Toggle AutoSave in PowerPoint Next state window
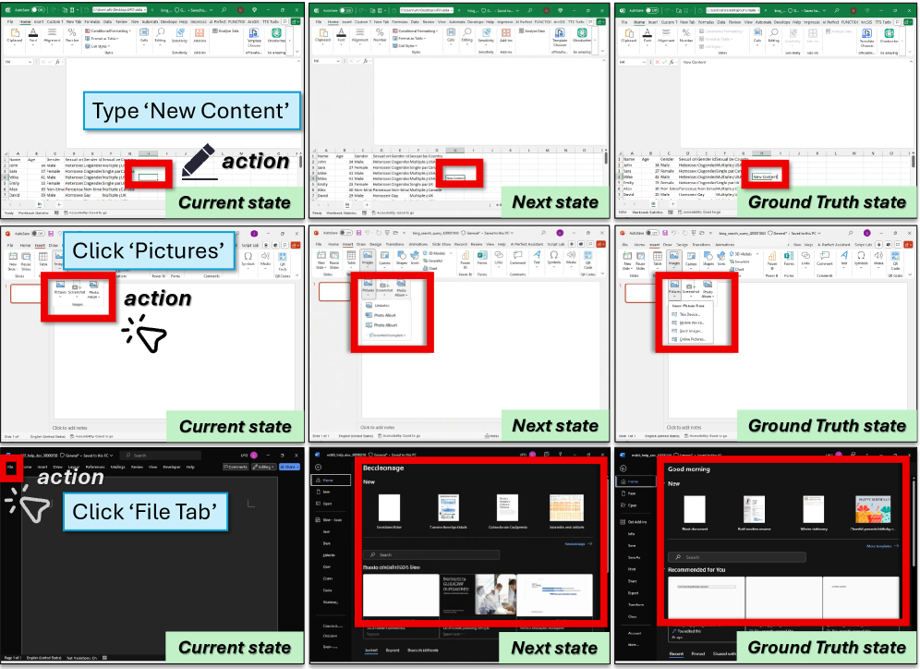Image resolution: width=920 pixels, height=669 pixels. [x=347, y=233]
